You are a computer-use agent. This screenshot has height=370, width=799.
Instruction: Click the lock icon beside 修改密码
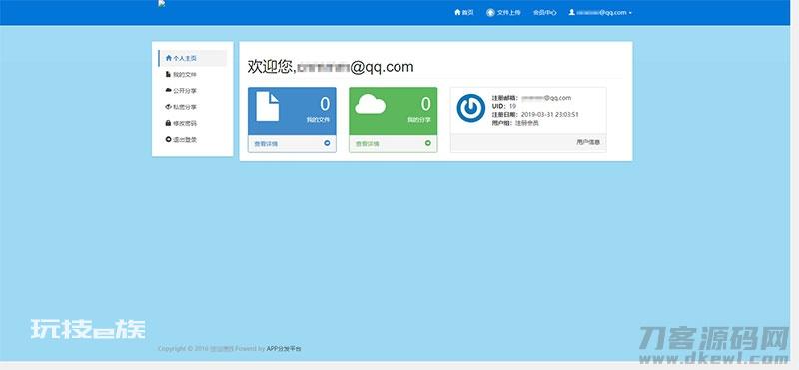tap(168, 123)
